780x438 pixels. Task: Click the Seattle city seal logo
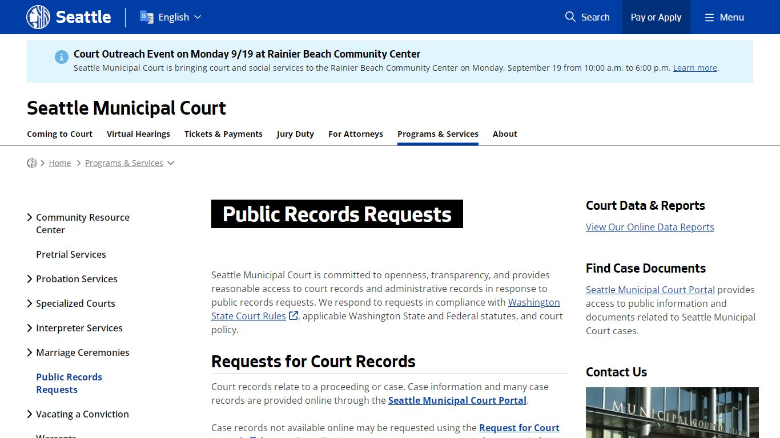click(x=38, y=17)
